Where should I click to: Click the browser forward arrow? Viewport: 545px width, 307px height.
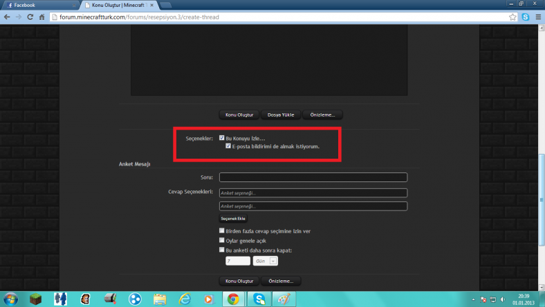coord(19,17)
